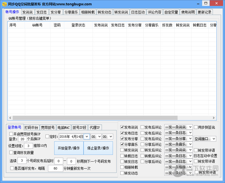Open 一发一条日志 dropdown in 发布日志 row
Image resolution: width=225 pixels, height=183 pixels.
[178, 133]
